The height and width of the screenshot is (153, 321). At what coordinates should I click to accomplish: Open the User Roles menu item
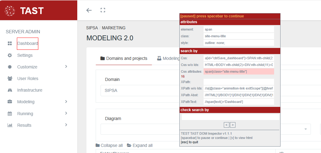click(x=28, y=78)
